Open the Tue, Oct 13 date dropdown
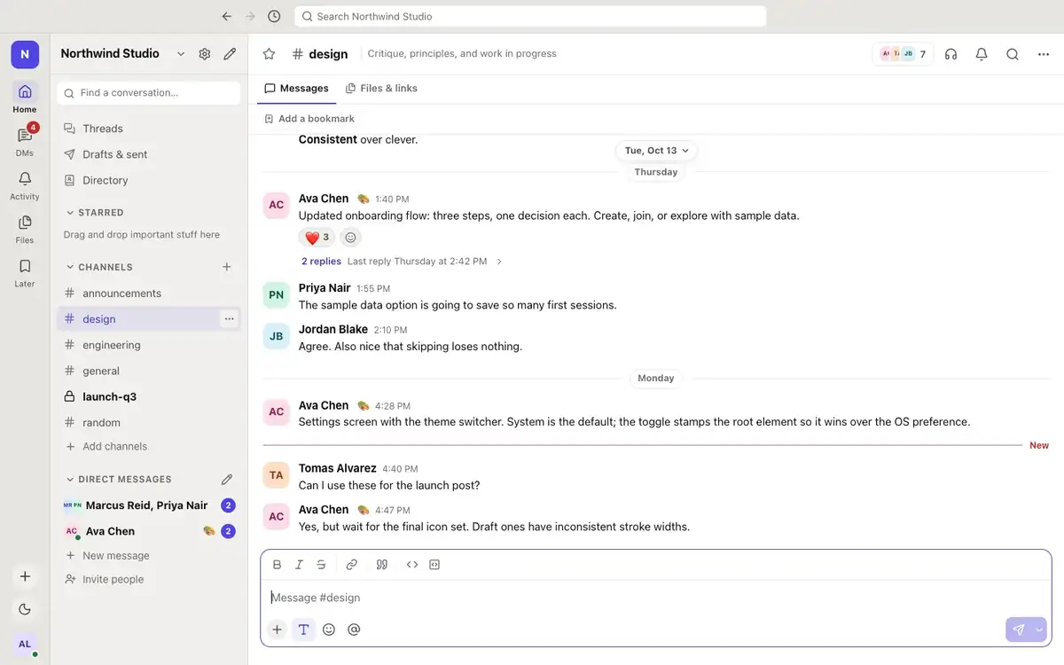Viewport: 1064px width, 665px height. click(656, 151)
